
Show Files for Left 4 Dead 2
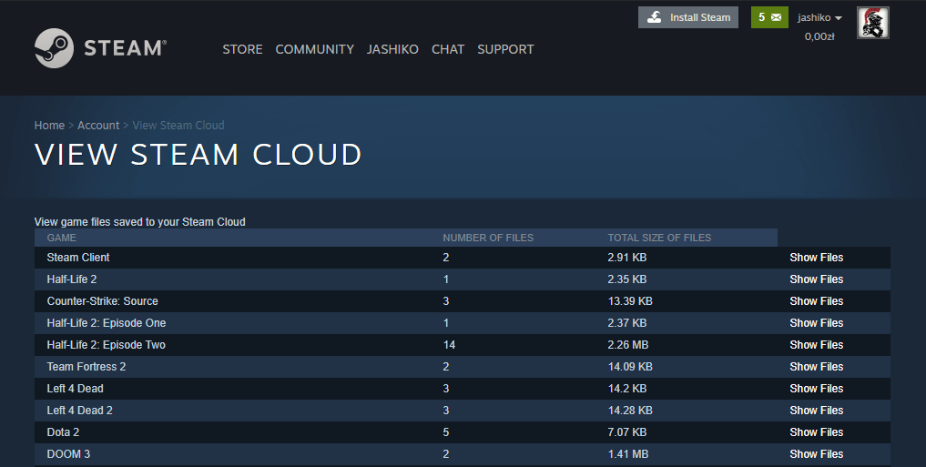pyautogui.click(x=816, y=411)
